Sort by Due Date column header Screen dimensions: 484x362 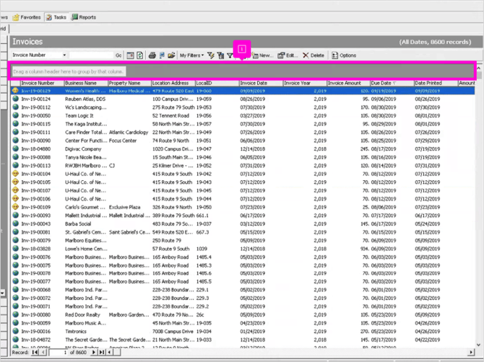(392, 83)
